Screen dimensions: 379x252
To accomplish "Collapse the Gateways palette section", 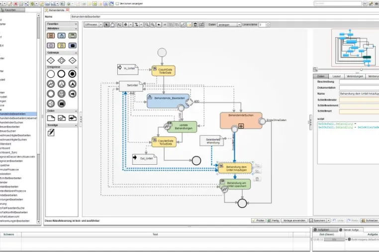I will 76,53.
